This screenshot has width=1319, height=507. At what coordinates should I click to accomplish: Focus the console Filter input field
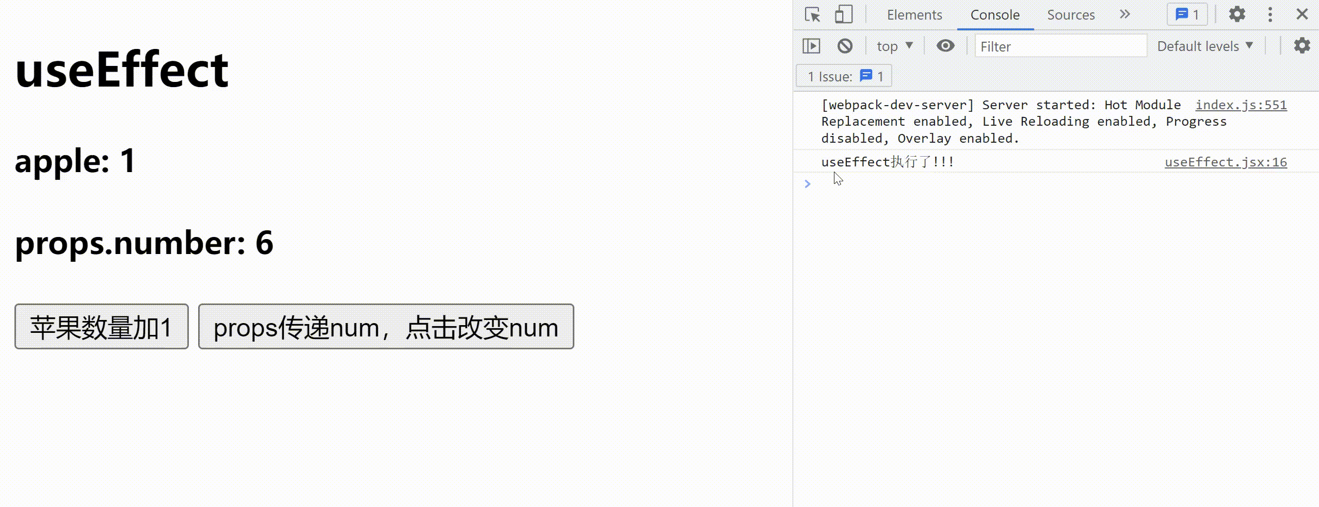pyautogui.click(x=1060, y=46)
